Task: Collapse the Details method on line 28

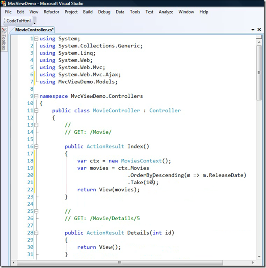Action: tap(36, 233)
